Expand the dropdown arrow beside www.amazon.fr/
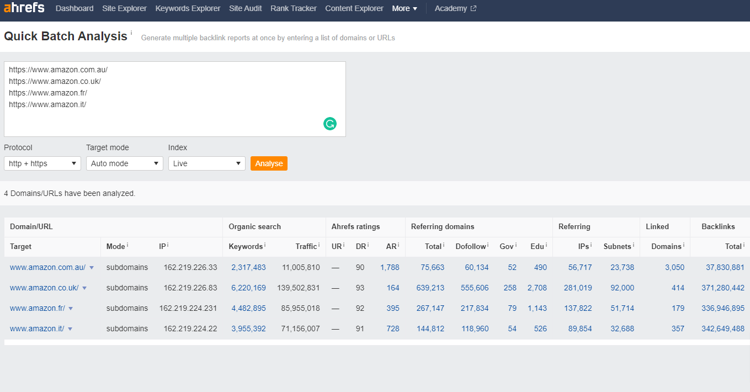This screenshot has height=392, width=750. click(x=71, y=309)
